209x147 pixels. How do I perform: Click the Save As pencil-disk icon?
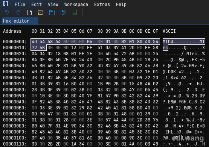point(63,12)
